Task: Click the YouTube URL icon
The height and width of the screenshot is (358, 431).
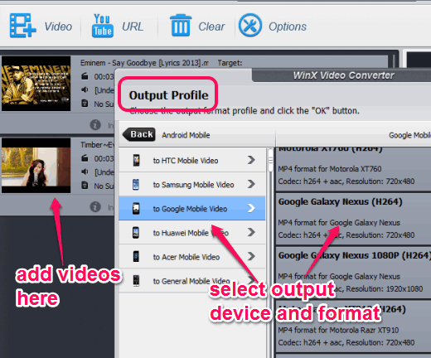Action: [102, 26]
